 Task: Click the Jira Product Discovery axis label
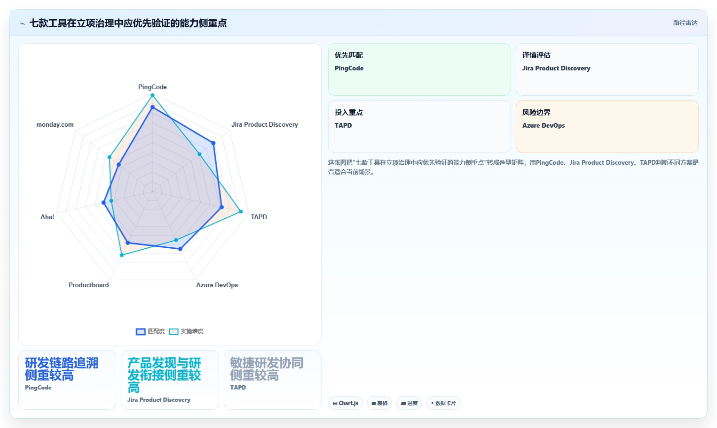265,124
